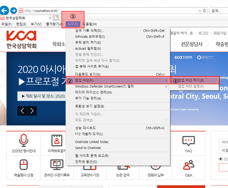Expand Windows Defender SmartScreen 필터 submenu

pos(118,86)
